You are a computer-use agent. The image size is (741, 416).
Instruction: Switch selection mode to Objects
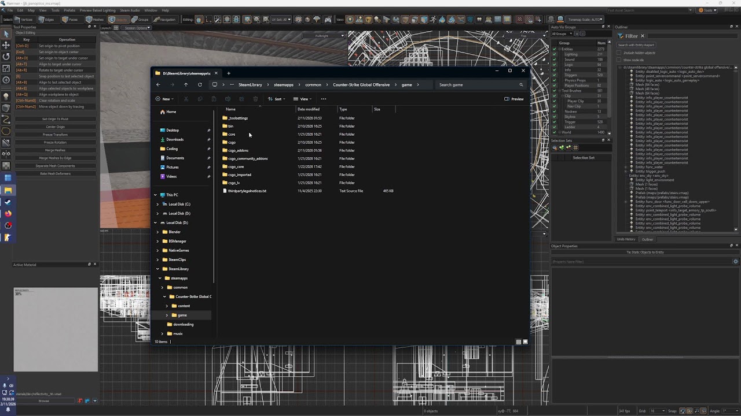click(119, 19)
